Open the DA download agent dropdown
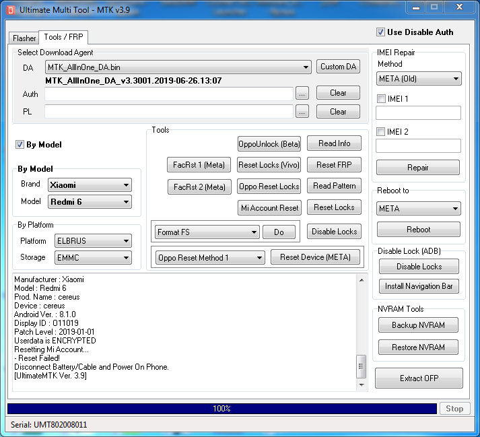The image size is (480, 437). pos(178,67)
